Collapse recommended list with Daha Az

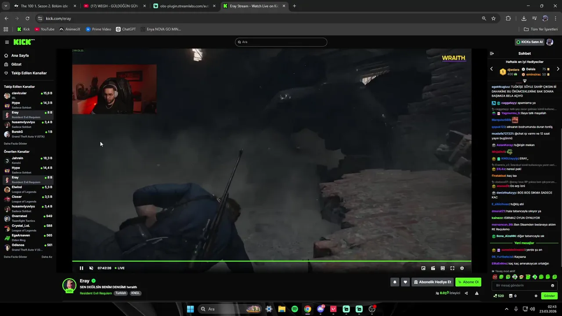pyautogui.click(x=47, y=257)
